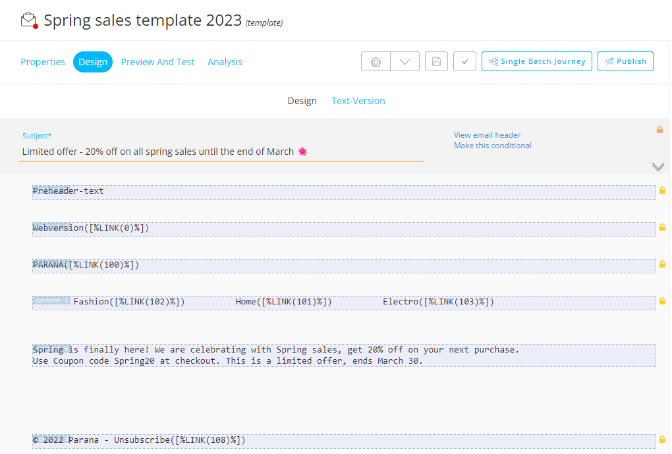The image size is (672, 454).
Task: Click Make this conditional link
Action: click(492, 146)
